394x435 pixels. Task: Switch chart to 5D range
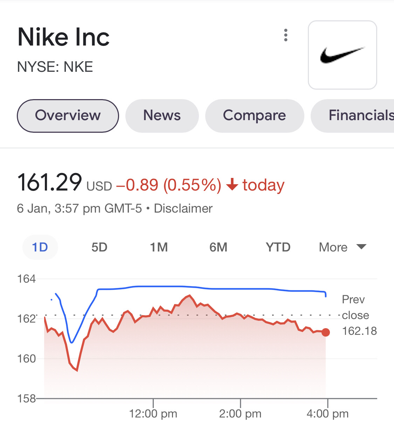[x=99, y=247]
